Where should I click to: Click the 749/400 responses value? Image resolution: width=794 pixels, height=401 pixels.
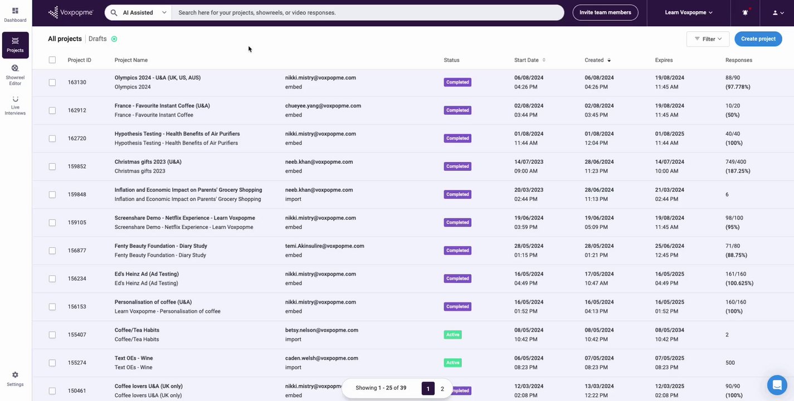click(x=735, y=162)
